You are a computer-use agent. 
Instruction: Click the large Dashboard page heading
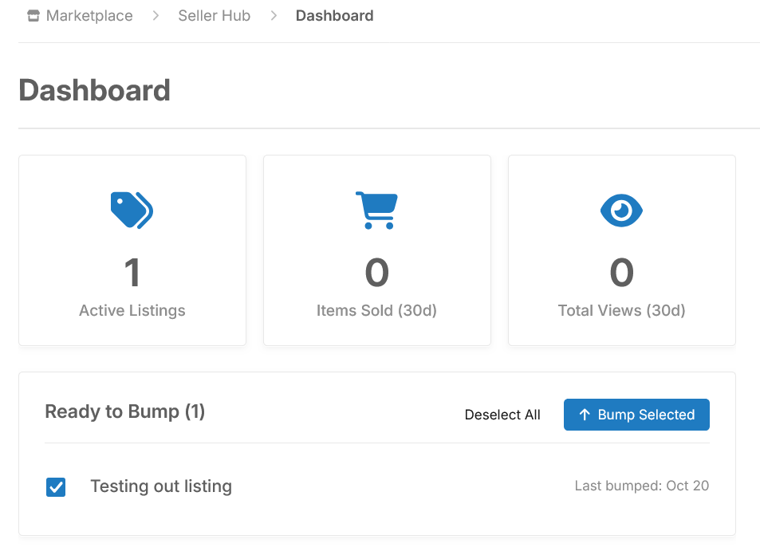point(95,90)
